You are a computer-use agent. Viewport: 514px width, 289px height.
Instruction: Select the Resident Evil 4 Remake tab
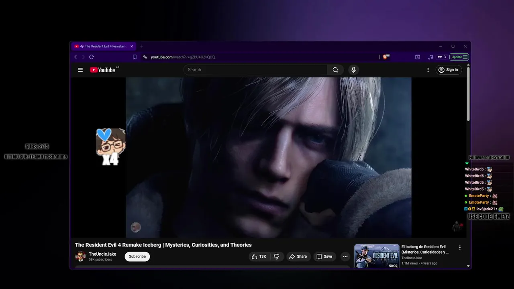click(104, 47)
